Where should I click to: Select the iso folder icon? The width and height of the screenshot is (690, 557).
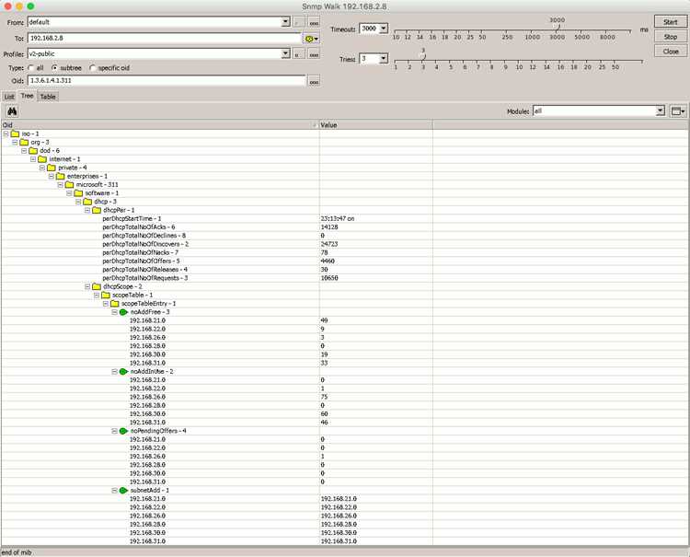[15, 133]
